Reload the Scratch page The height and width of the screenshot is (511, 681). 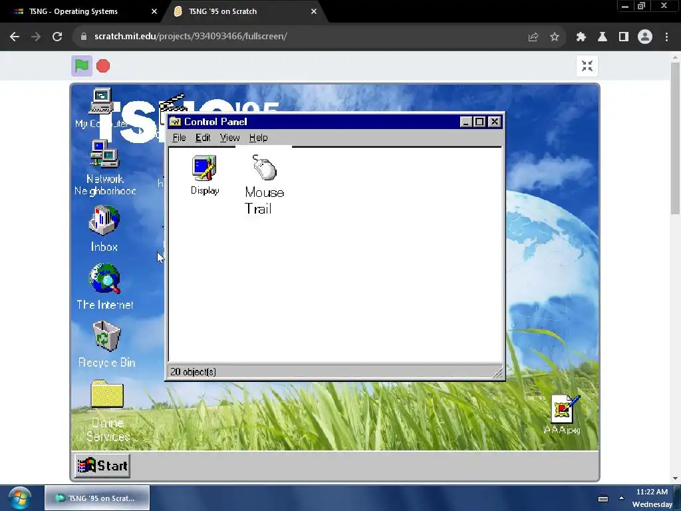tap(57, 37)
